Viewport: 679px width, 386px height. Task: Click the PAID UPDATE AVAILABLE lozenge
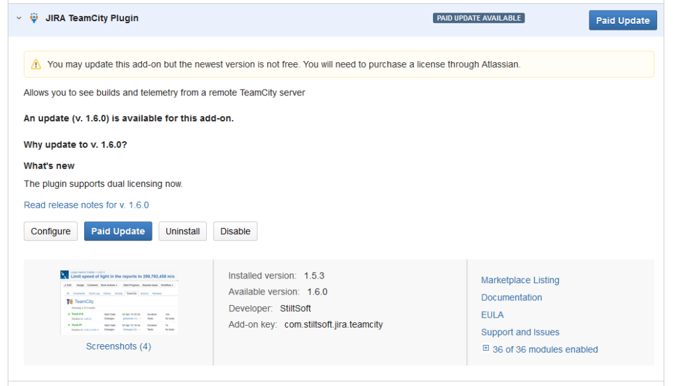[478, 18]
